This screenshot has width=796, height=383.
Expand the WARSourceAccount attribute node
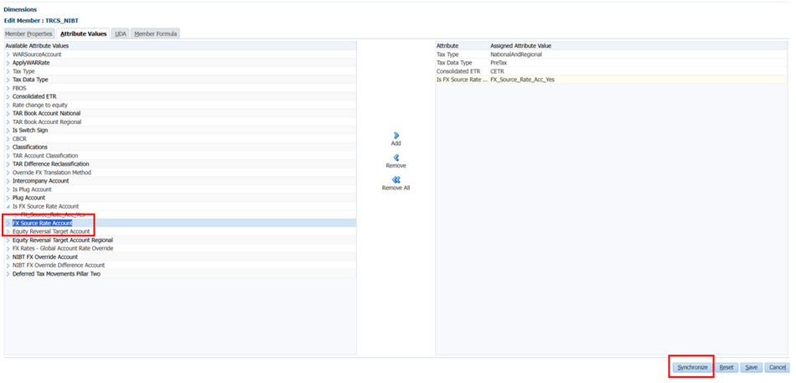tap(8, 54)
